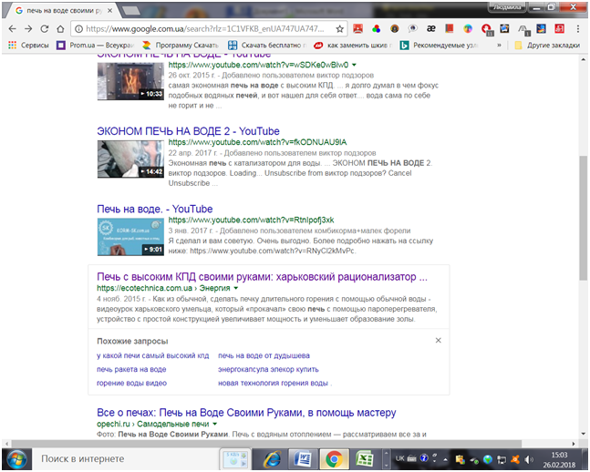
Task: Click the RGB colored circles extension icon
Action: click(x=376, y=28)
